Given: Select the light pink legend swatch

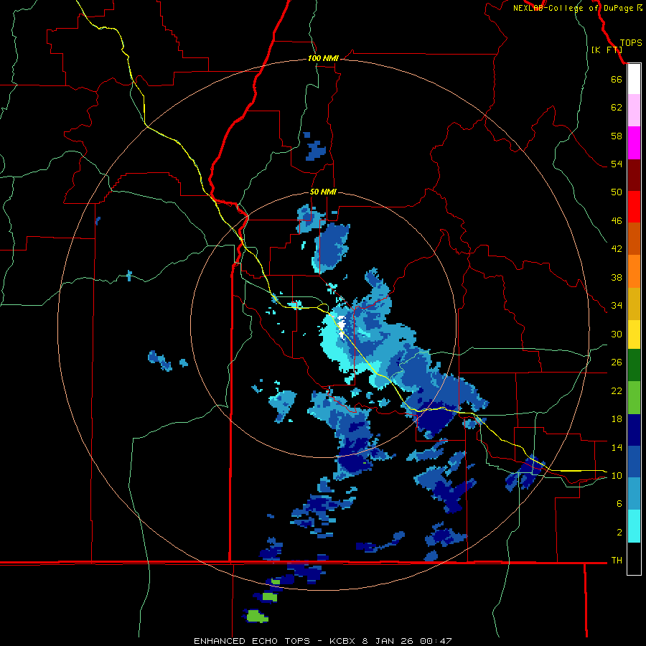Looking at the screenshot, I should 634,110.
